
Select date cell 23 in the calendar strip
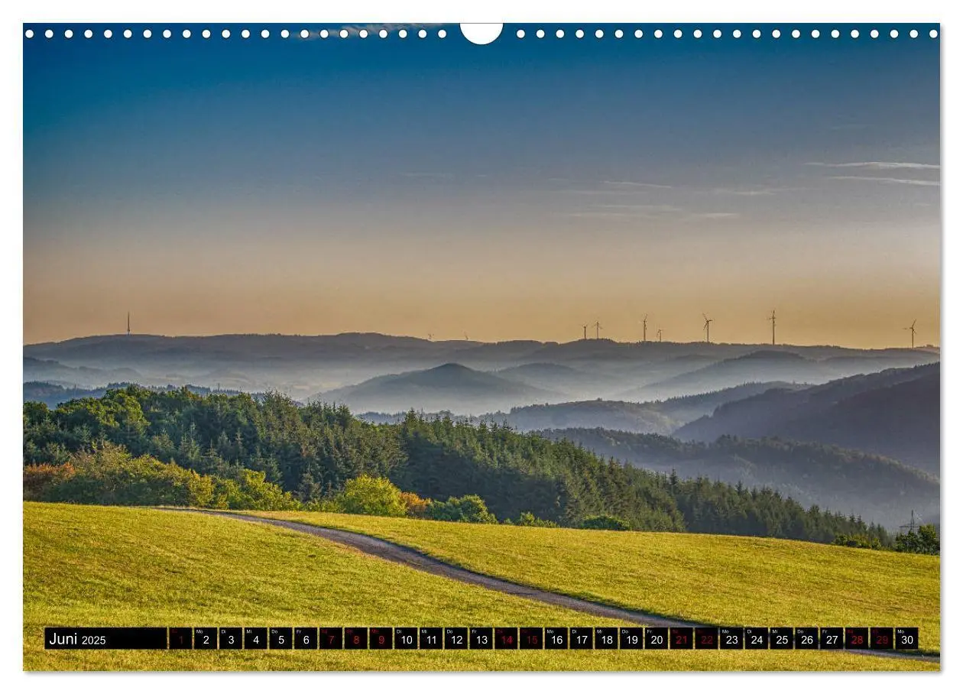[x=731, y=639]
